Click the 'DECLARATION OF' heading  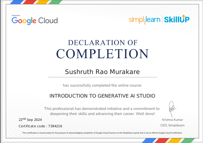[102, 43]
